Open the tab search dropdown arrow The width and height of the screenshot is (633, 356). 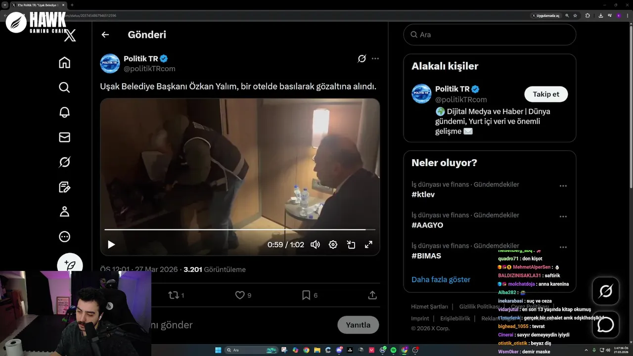(x=4, y=5)
